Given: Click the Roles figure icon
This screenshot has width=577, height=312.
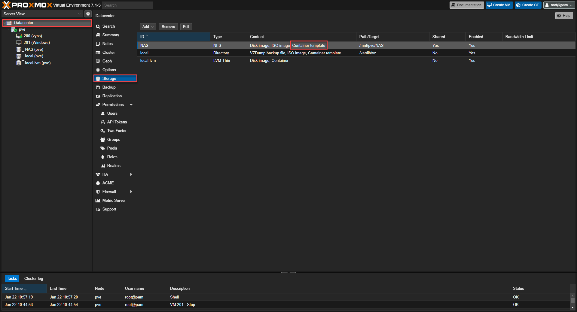Looking at the screenshot, I should [x=103, y=157].
